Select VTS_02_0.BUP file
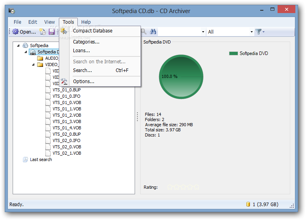The width and height of the screenshot is (306, 220). pos(67,134)
